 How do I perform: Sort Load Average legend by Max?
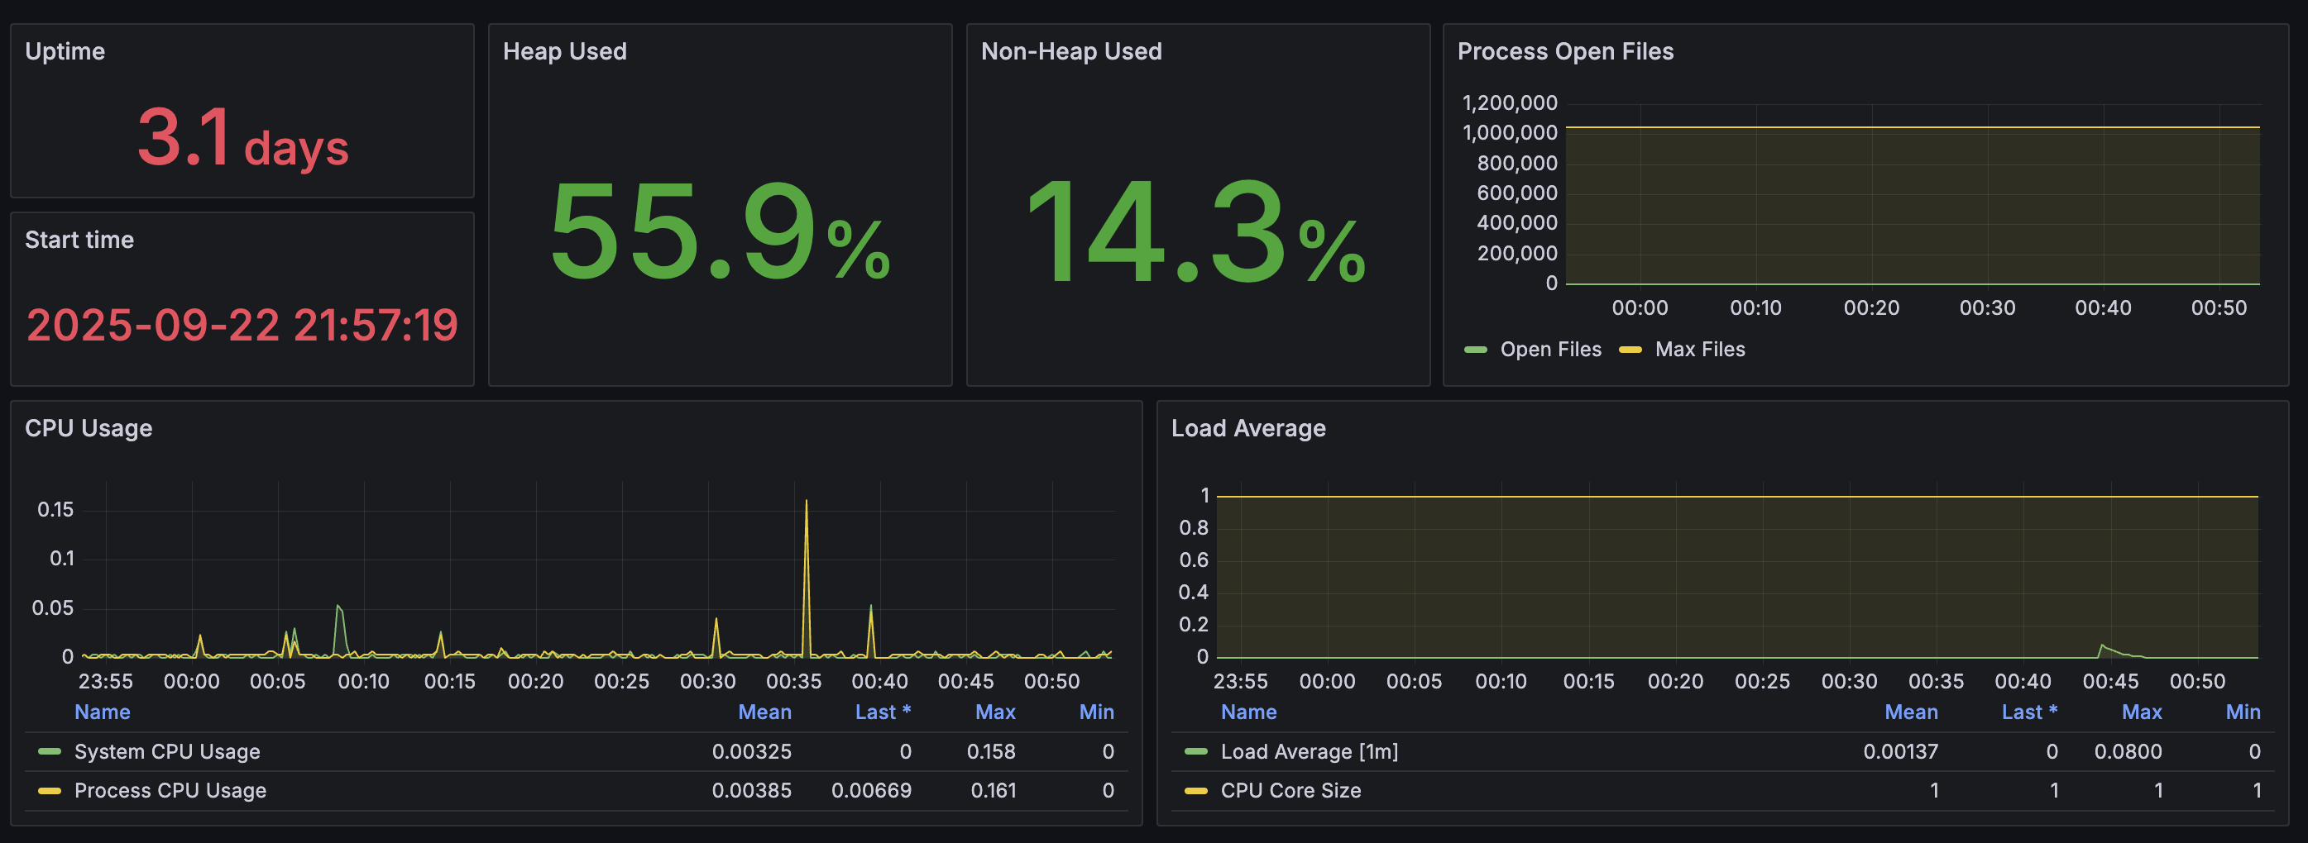tap(2142, 712)
